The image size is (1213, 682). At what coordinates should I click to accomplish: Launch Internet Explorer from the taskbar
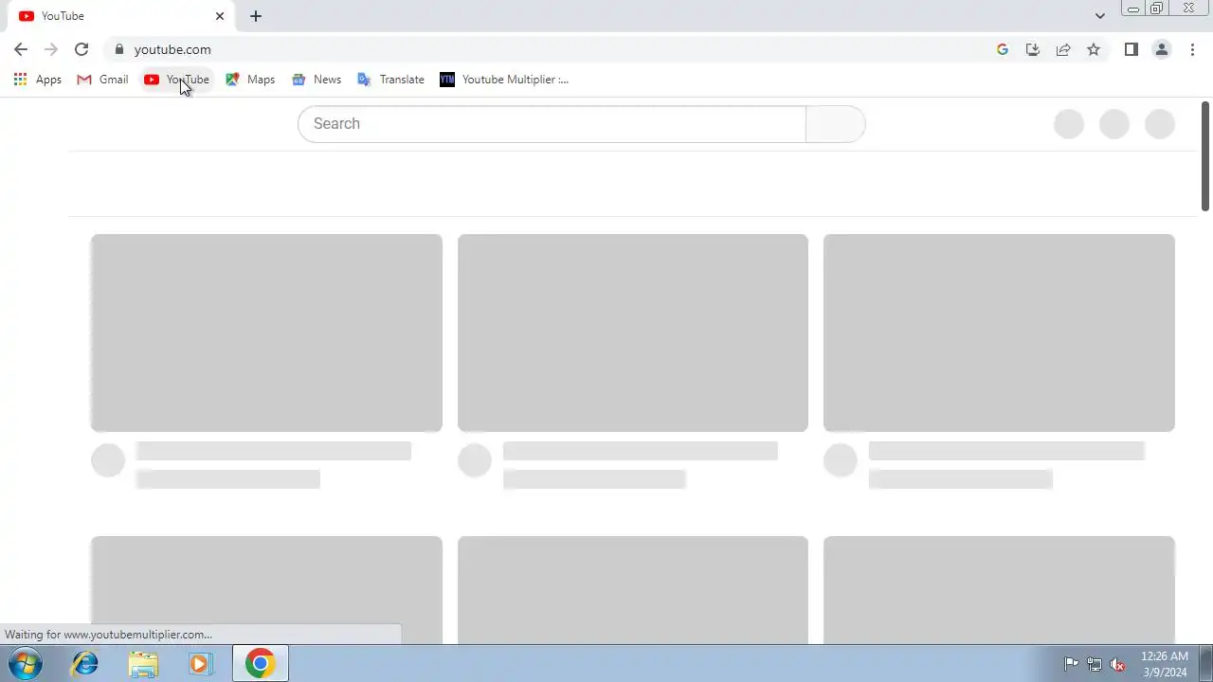pyautogui.click(x=85, y=664)
